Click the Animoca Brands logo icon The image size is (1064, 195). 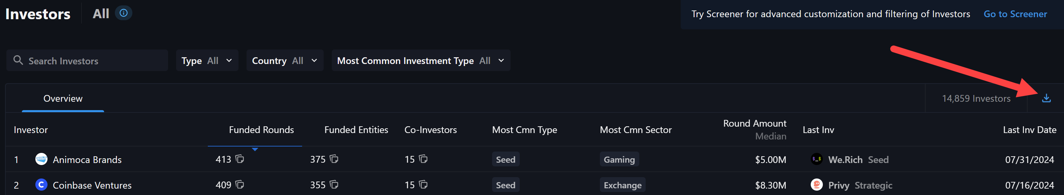pos(41,159)
